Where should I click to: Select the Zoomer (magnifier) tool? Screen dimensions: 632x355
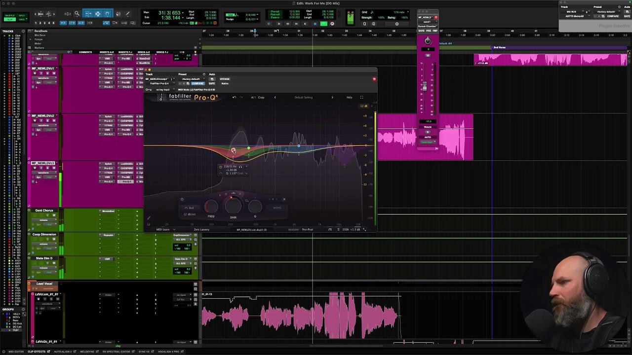(77, 14)
